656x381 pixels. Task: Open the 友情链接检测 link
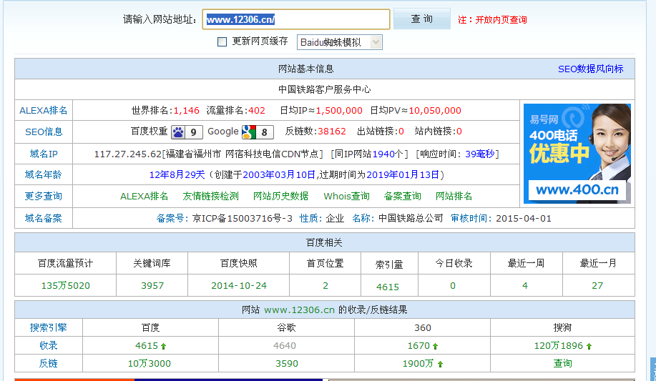[x=210, y=196]
